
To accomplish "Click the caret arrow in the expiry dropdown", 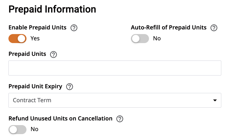I will coord(215,100).
